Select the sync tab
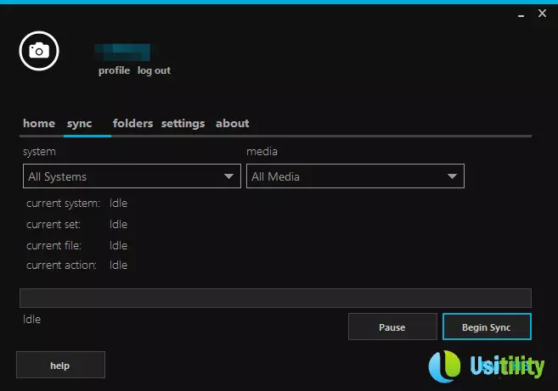558x391 pixels. (79, 123)
